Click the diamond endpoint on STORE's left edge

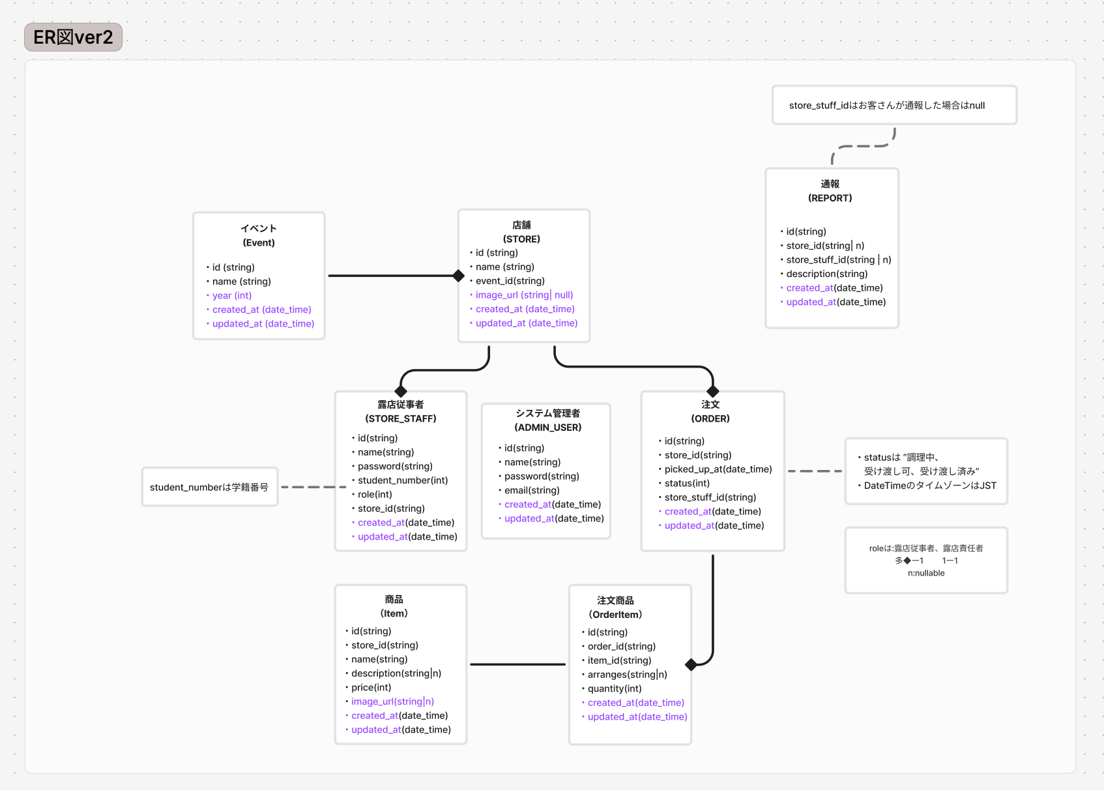pos(459,276)
